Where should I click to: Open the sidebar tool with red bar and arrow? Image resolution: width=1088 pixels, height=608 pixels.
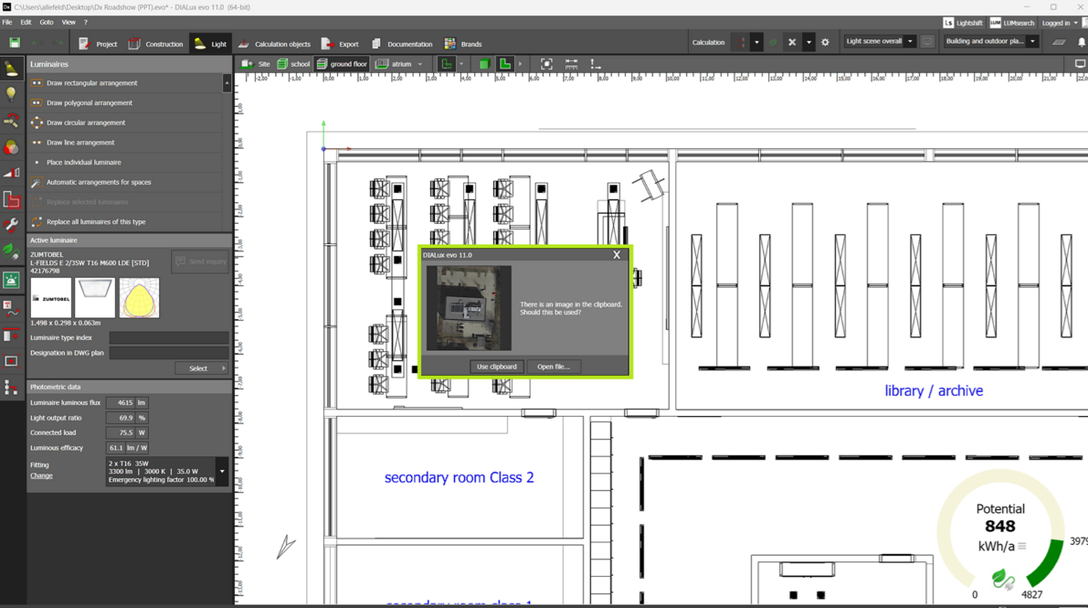click(x=12, y=336)
